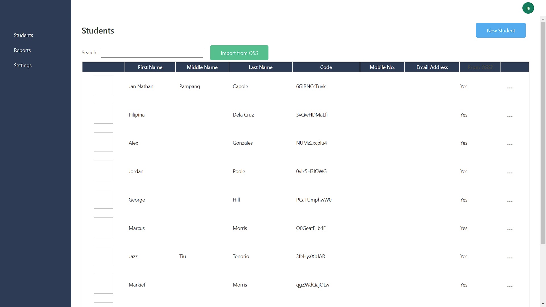This screenshot has height=307, width=546.
Task: Open actions menu for Pilipina Dela Cruz
Action: (510, 116)
